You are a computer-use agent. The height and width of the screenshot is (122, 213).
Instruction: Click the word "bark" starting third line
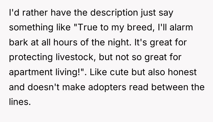tap(18, 42)
